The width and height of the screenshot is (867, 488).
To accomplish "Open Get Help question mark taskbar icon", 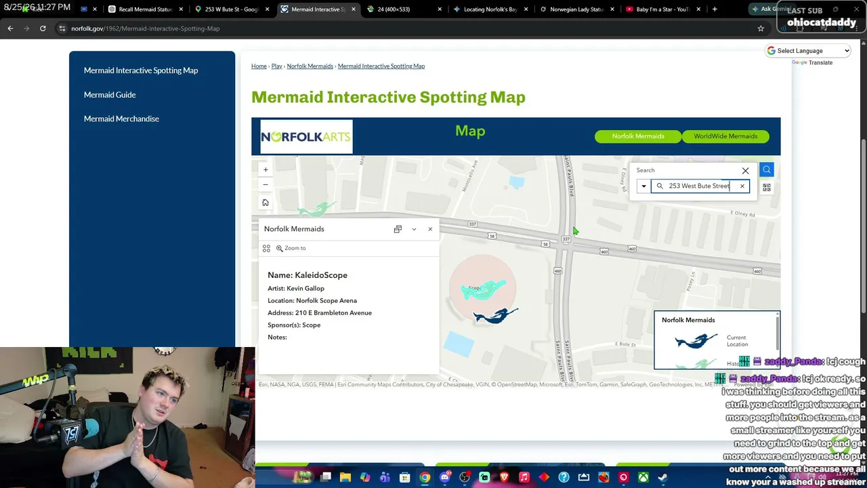I will 564,477.
